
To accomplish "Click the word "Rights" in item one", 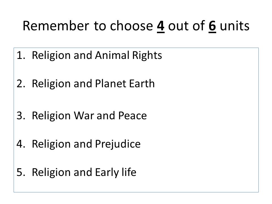I will pyautogui.click(x=147, y=56).
